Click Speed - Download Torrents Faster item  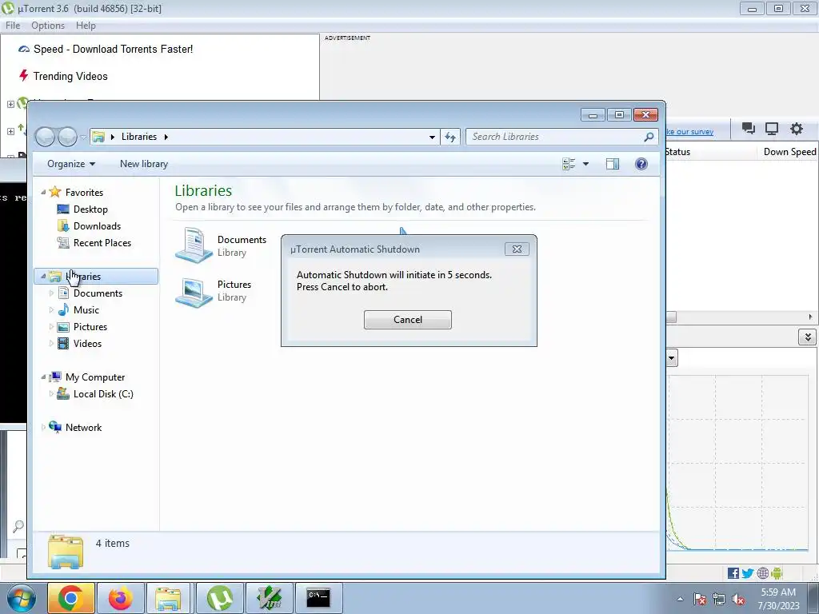click(x=113, y=49)
